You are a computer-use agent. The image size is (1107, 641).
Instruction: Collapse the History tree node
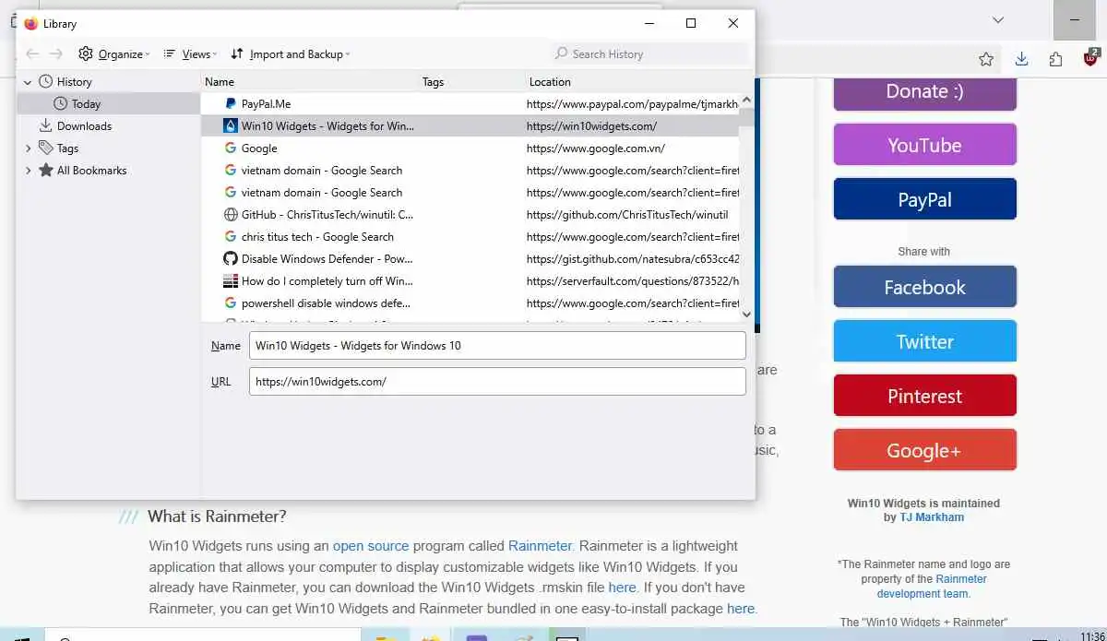pyautogui.click(x=28, y=82)
